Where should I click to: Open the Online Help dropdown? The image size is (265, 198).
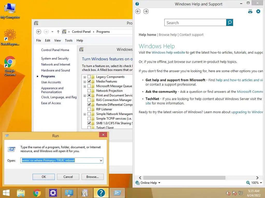tap(159, 183)
